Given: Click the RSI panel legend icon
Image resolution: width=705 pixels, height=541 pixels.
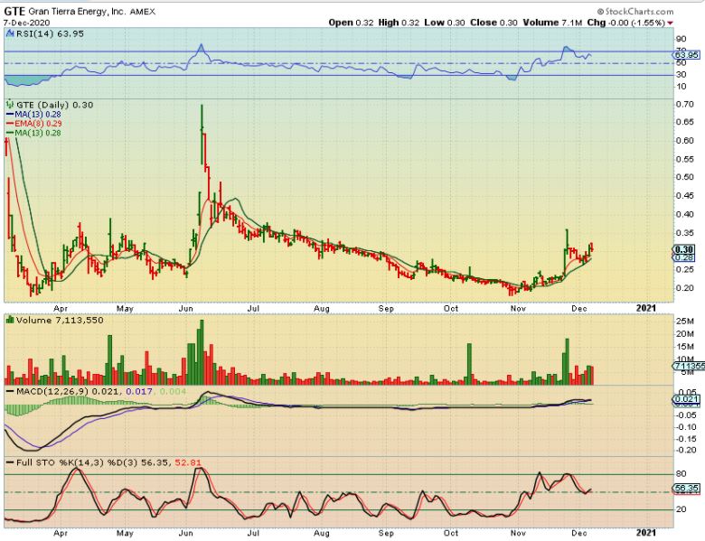Looking at the screenshot, I should tap(10, 33).
